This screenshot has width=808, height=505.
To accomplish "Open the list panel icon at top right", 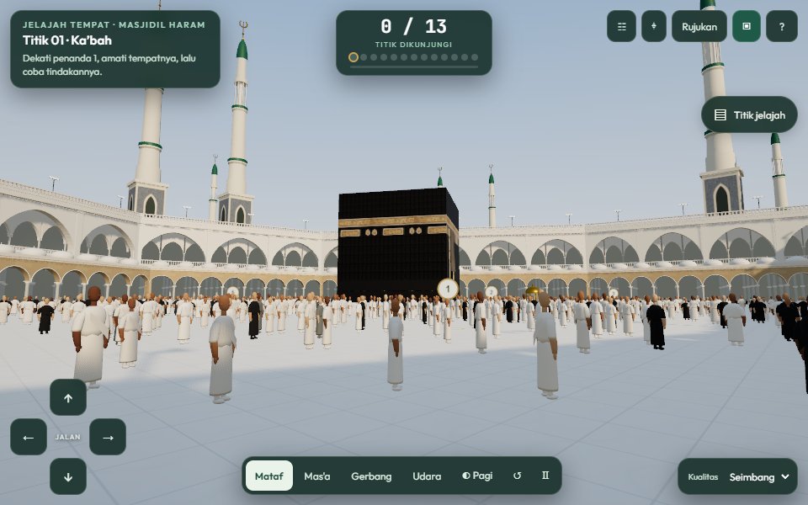I will pyautogui.click(x=621, y=26).
